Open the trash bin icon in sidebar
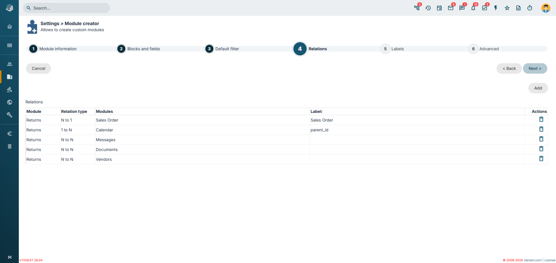 10,146
